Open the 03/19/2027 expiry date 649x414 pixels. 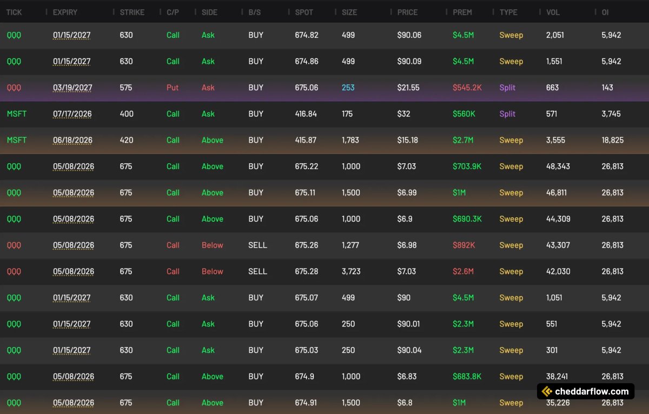(x=72, y=88)
